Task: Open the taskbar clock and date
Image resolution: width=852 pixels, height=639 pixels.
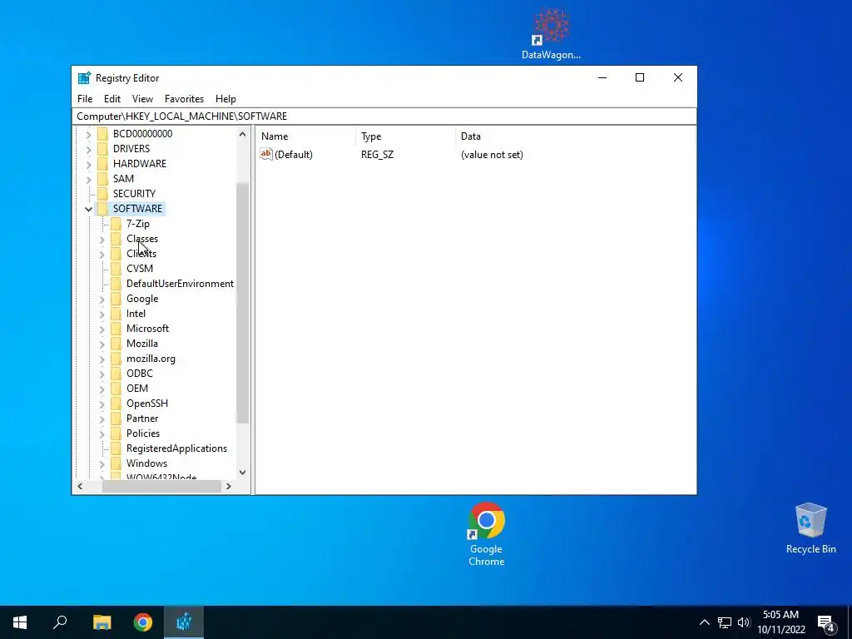Action: coord(780,622)
